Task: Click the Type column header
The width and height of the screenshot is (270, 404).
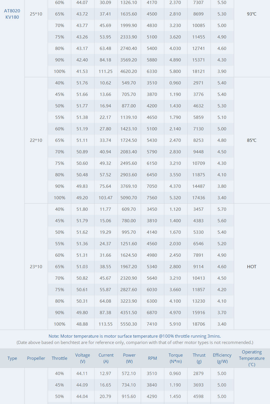Action: coord(12,358)
